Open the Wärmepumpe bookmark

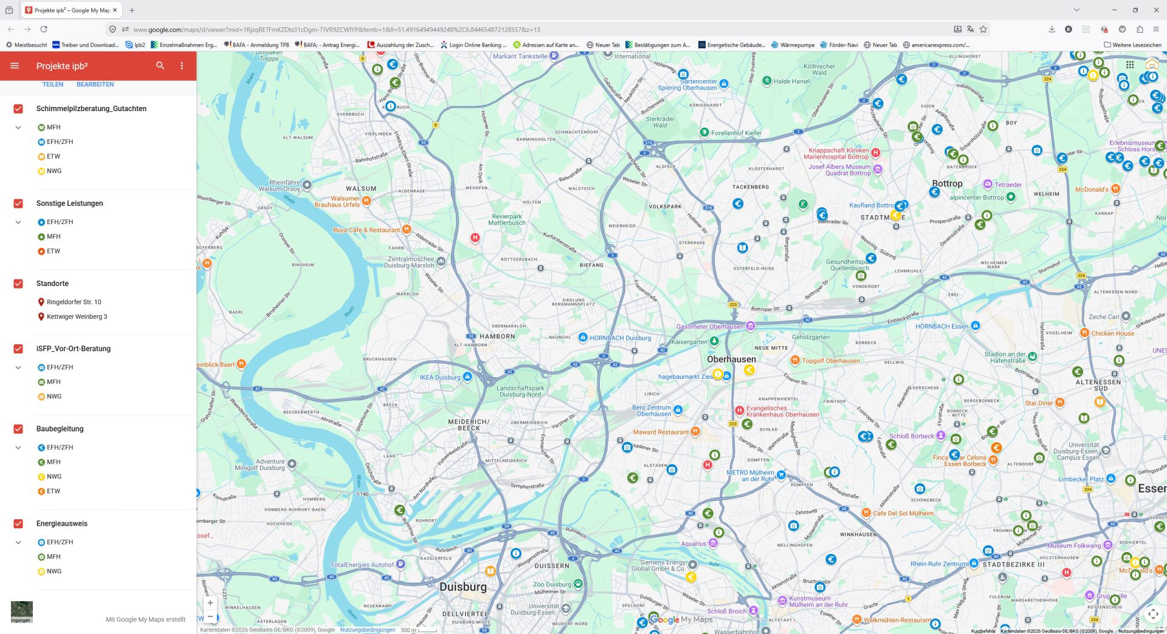pyautogui.click(x=793, y=45)
